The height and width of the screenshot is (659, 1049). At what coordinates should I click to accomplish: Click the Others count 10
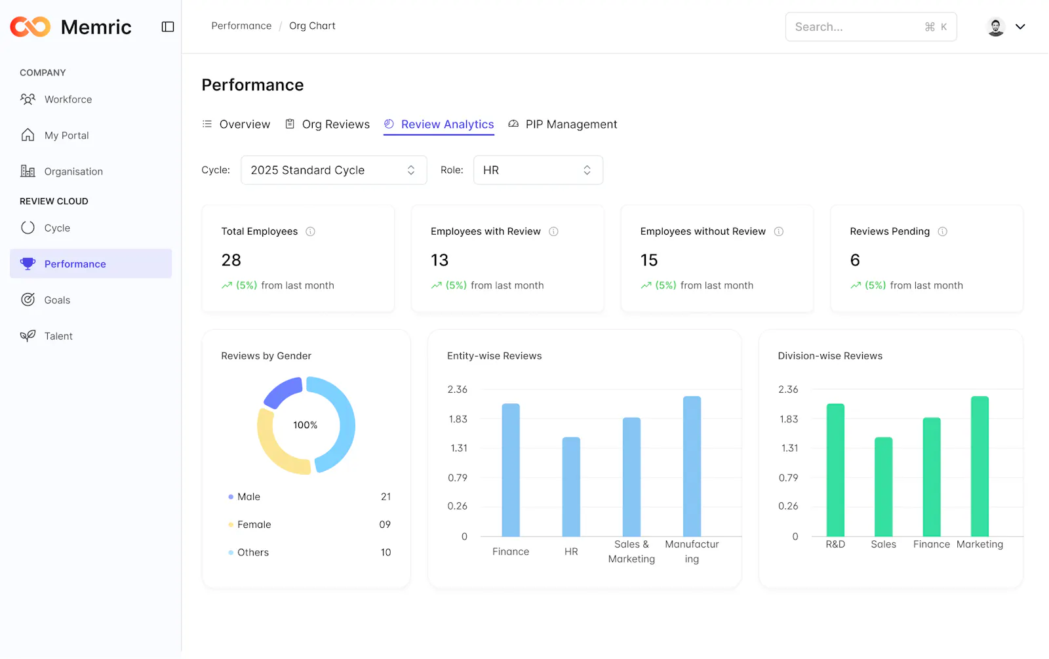pos(386,553)
